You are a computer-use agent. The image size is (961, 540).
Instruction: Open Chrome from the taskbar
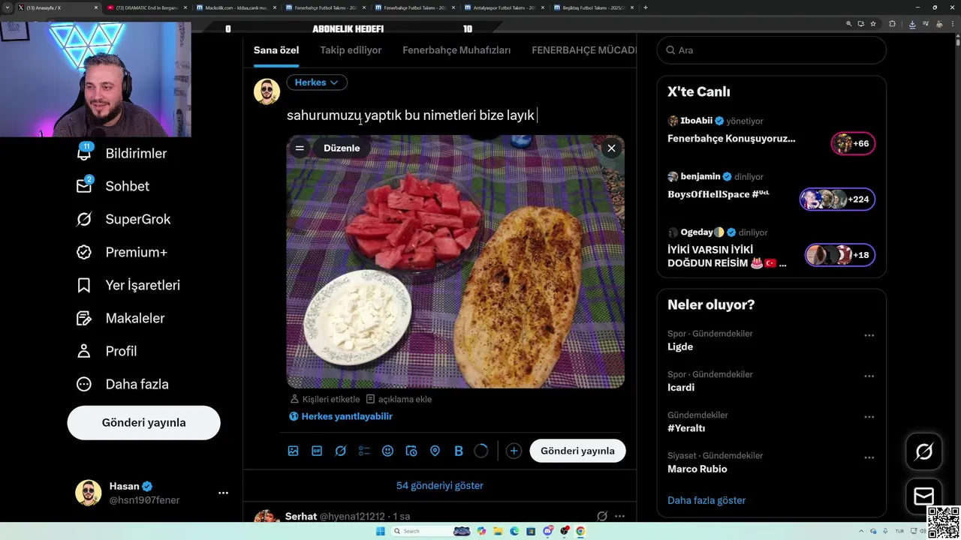[x=580, y=531]
